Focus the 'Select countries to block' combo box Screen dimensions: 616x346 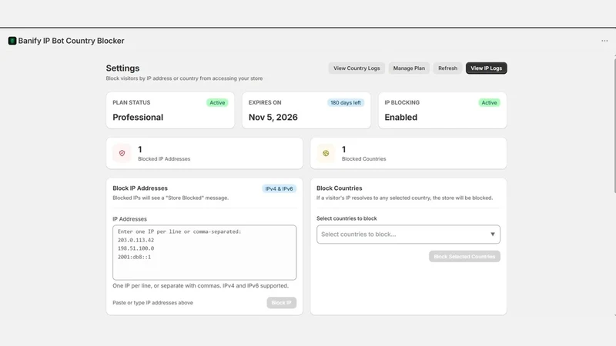408,235
